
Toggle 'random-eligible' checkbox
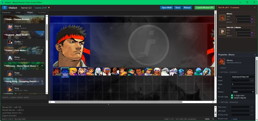point(232,98)
